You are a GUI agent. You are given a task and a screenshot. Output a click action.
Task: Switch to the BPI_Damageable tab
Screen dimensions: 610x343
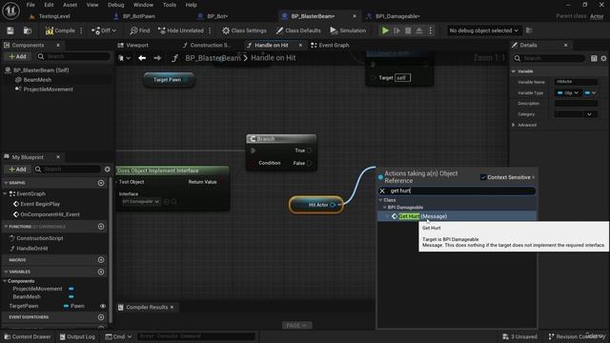click(x=396, y=16)
